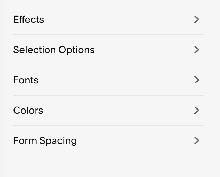Open the Fonts settings section

coord(109,80)
